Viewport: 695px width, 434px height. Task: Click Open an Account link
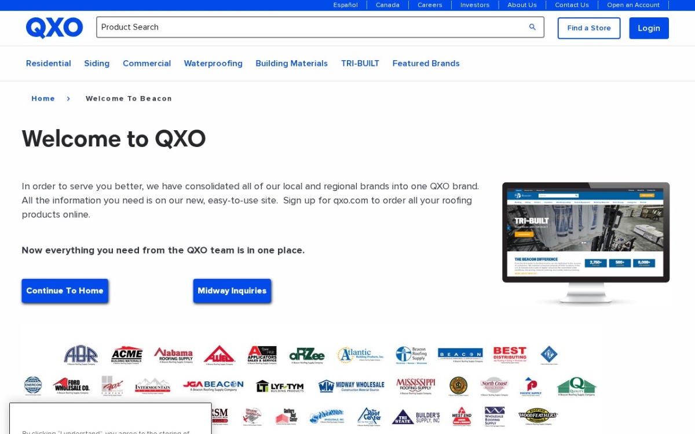(633, 5)
